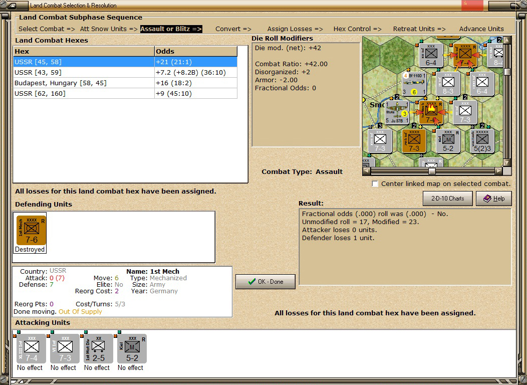Viewport: 527px width, 385px height.
Task: Click the Select Combat subphase label
Action: pos(47,29)
